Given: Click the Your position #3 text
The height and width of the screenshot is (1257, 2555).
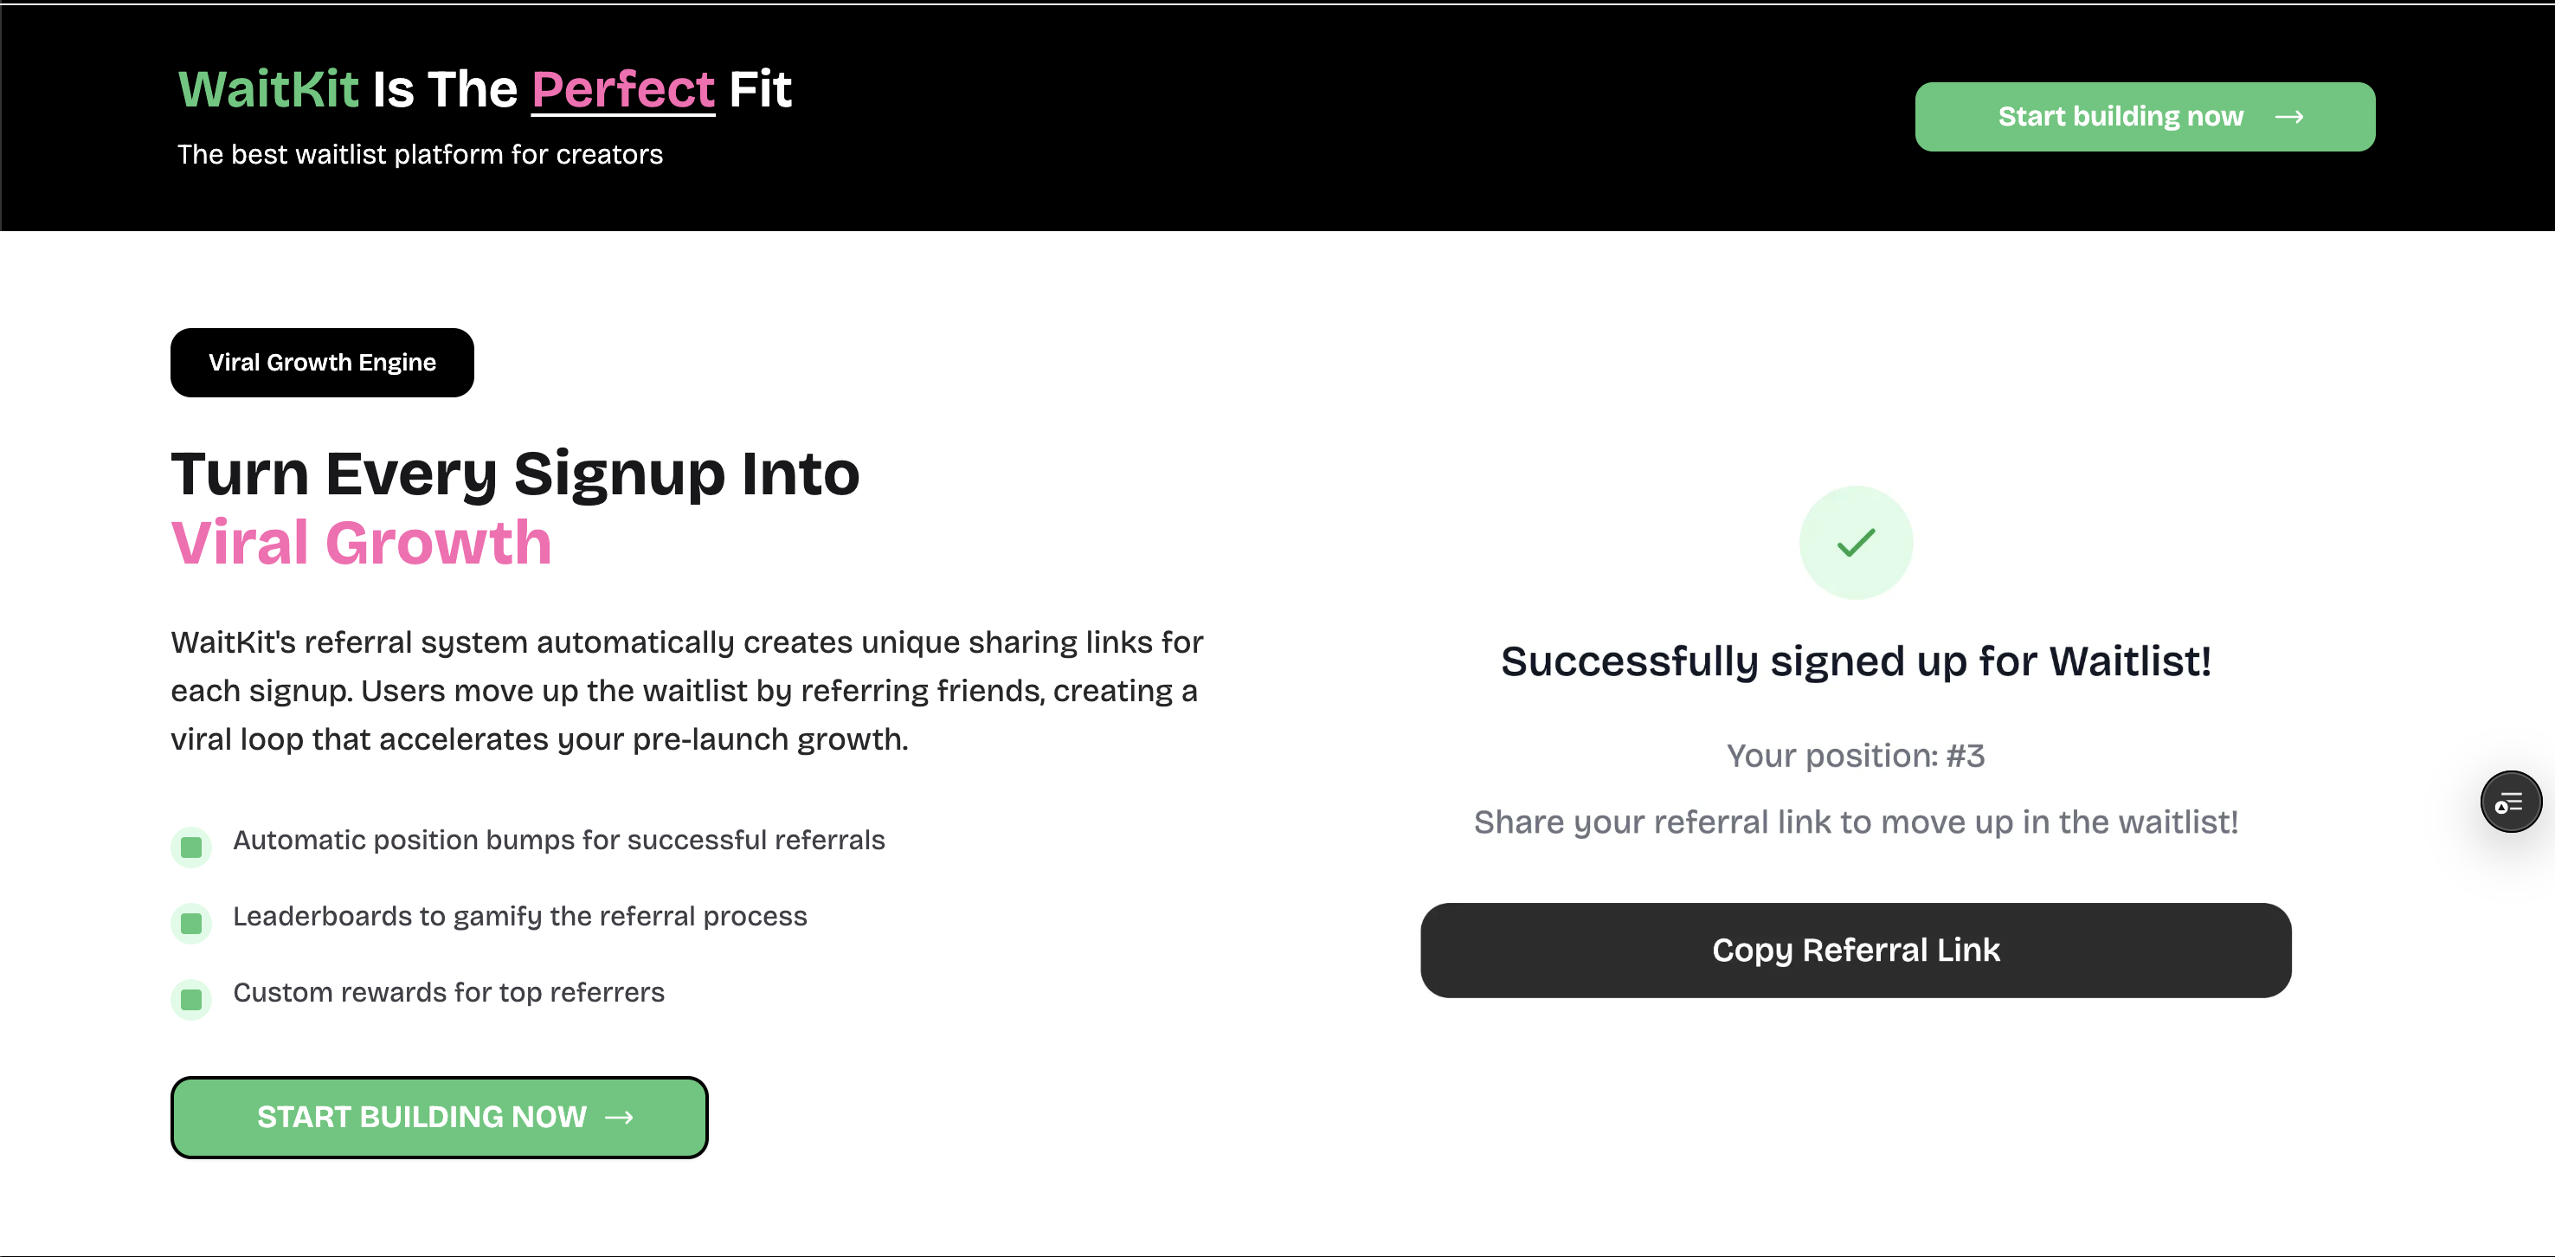Looking at the screenshot, I should pyautogui.click(x=1855, y=756).
